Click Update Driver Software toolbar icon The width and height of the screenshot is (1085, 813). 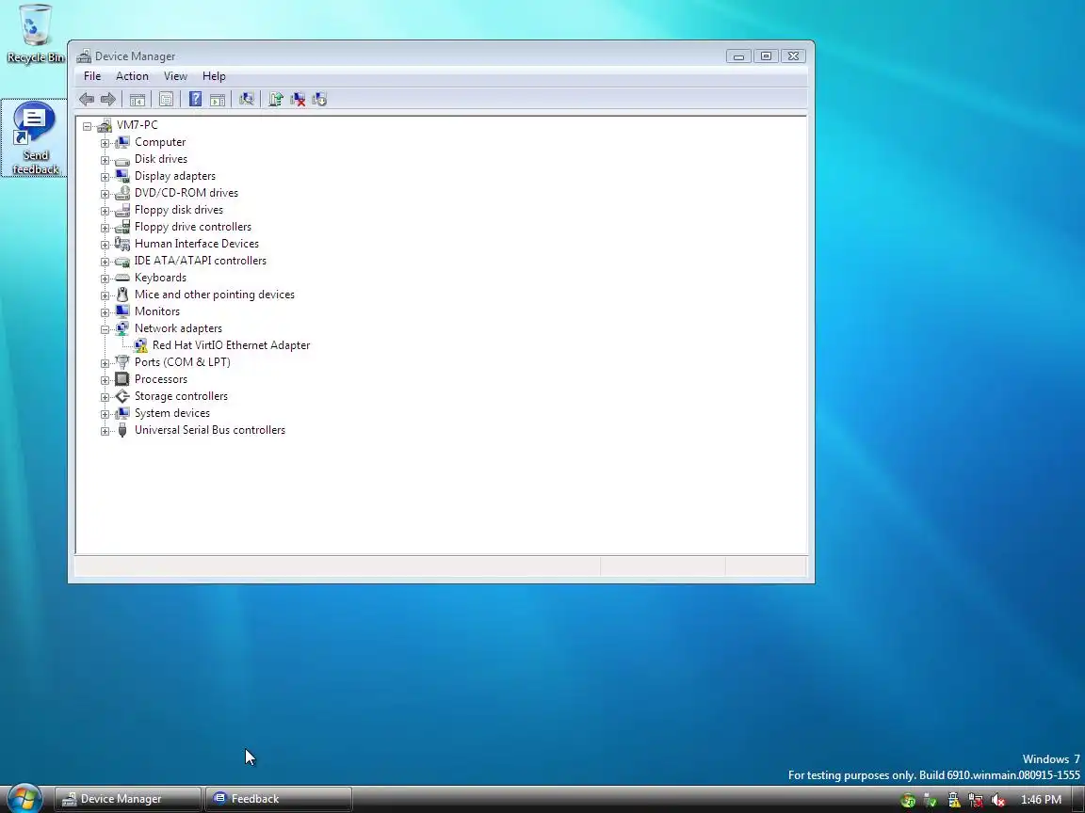[x=275, y=100]
